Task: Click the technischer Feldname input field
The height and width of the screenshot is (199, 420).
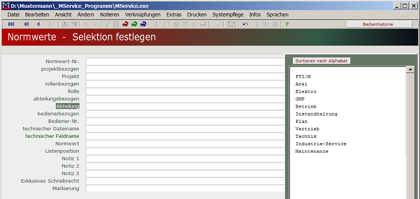Action: tap(185, 136)
